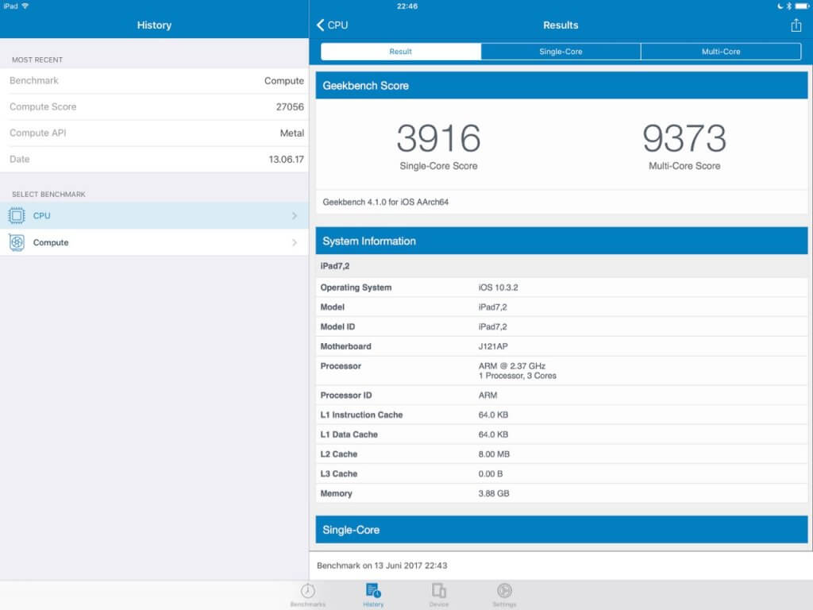The height and width of the screenshot is (610, 813).
Task: Tap the Compute benchmark icon
Action: [x=17, y=242]
